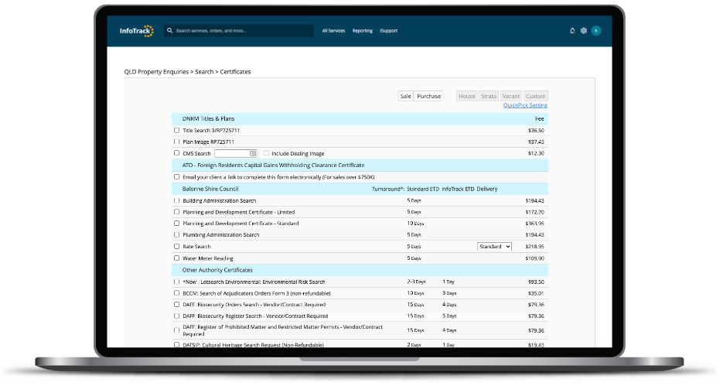Tick the Building Administration Search checkbox
This screenshot has width=720, height=386.
point(177,201)
